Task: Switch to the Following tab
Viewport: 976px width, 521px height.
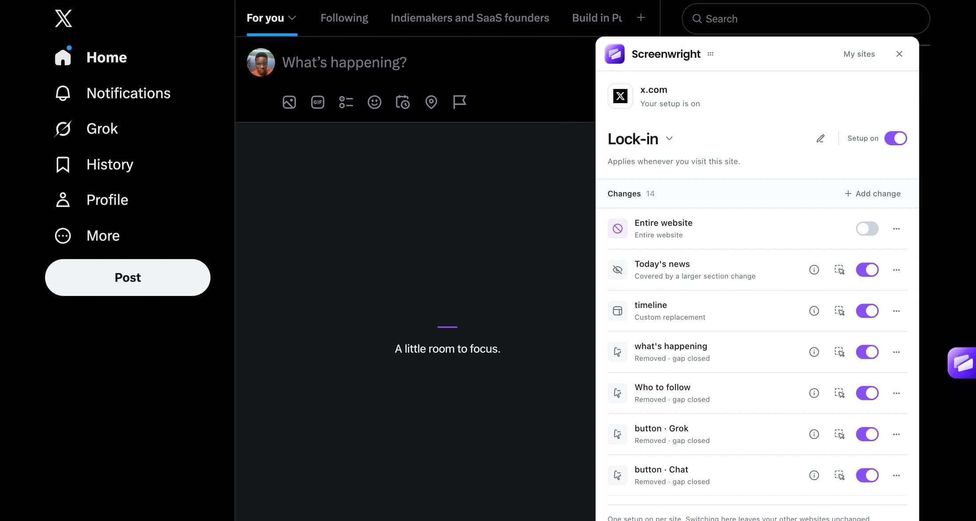Action: (344, 18)
